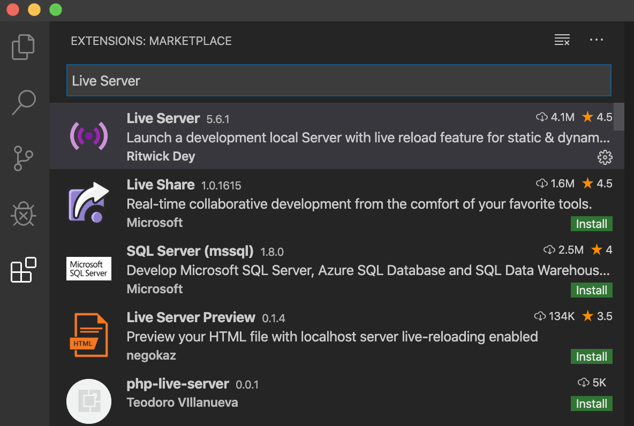Click the Microsoft SQL Server logo
634x426 pixels.
point(89,268)
